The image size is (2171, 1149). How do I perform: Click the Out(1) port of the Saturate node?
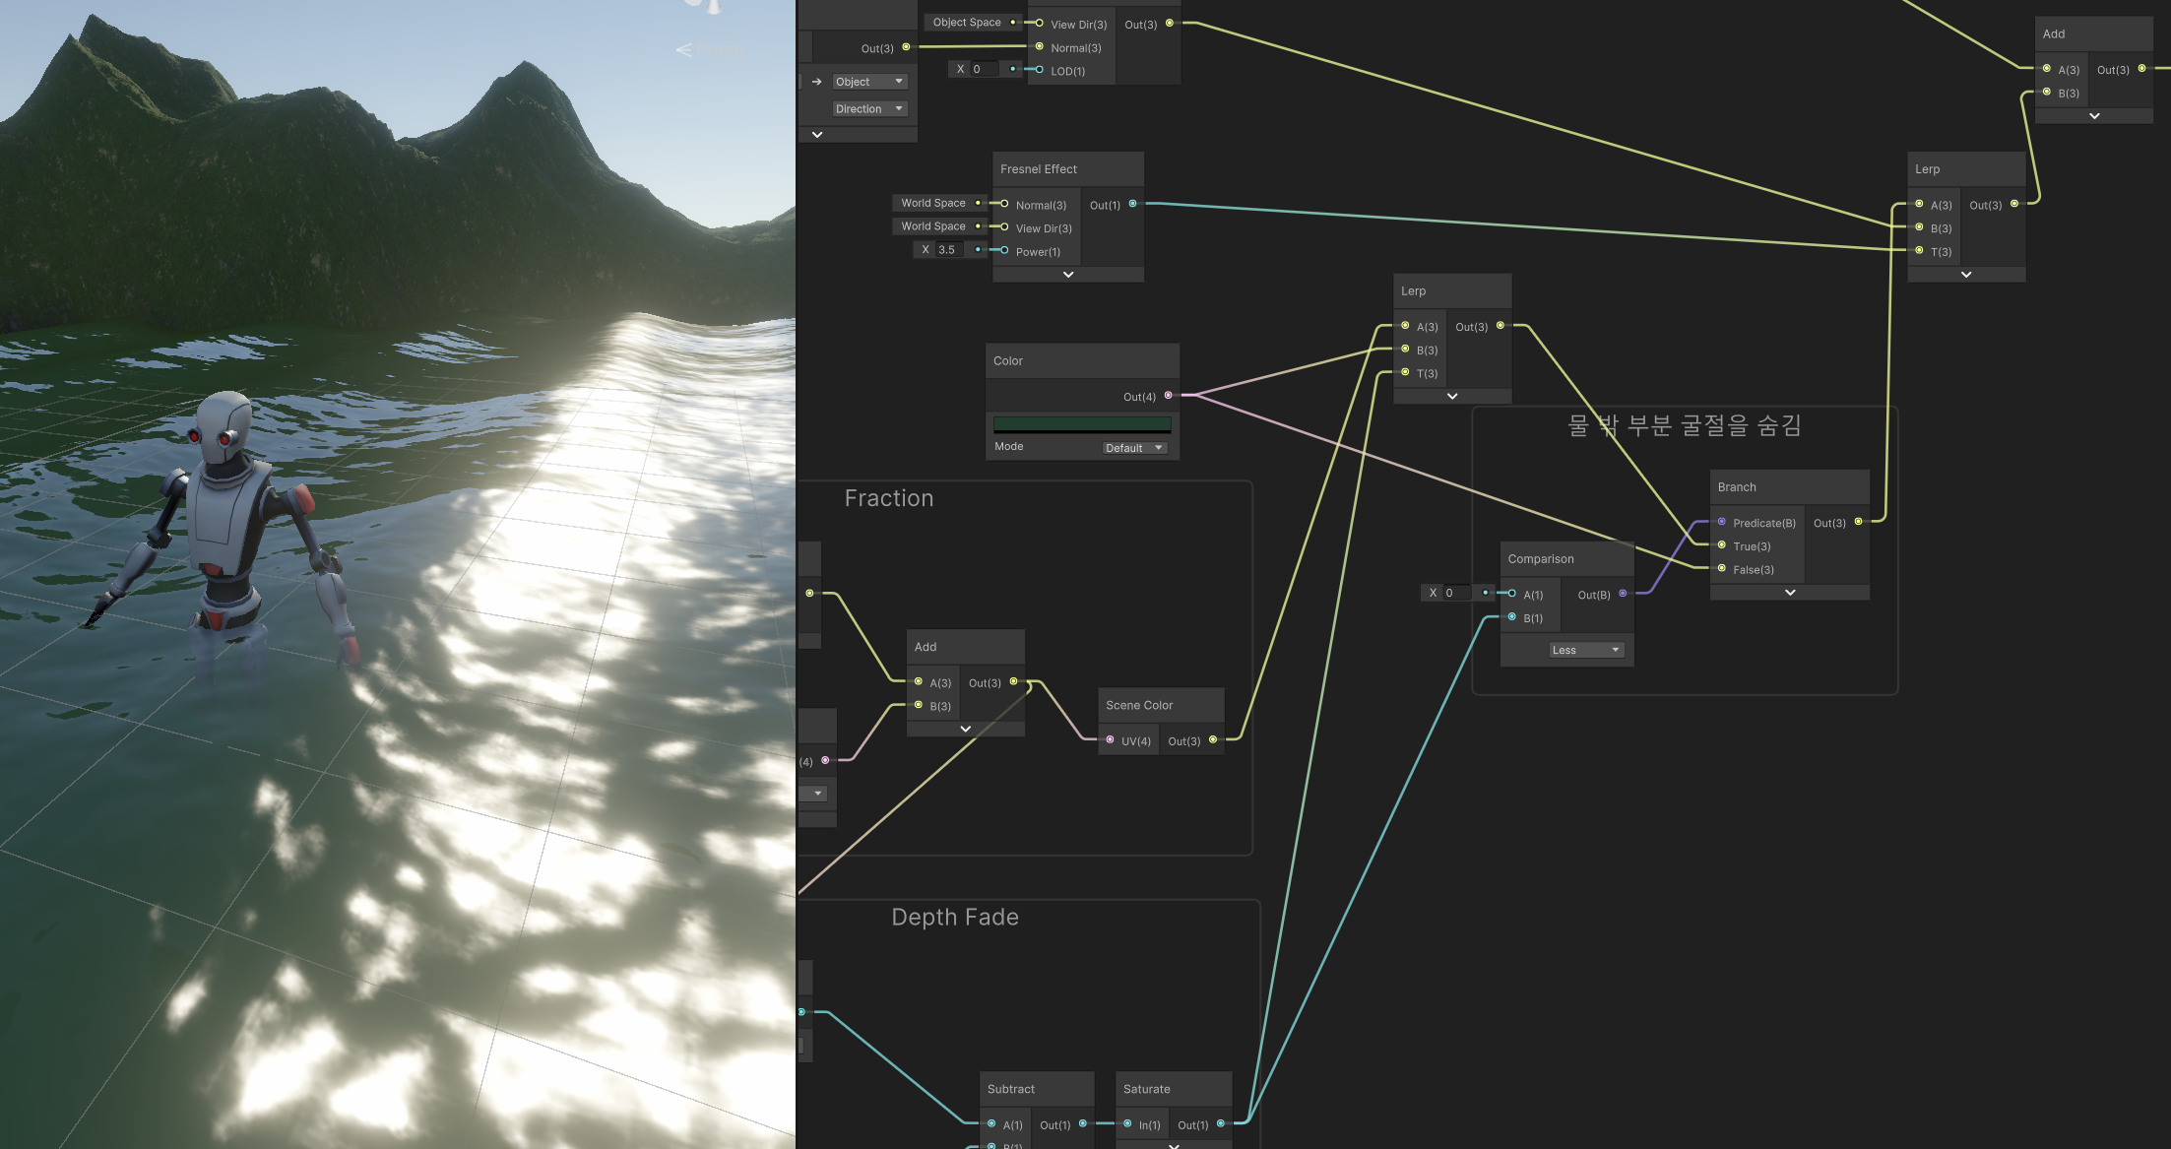click(x=1221, y=1123)
